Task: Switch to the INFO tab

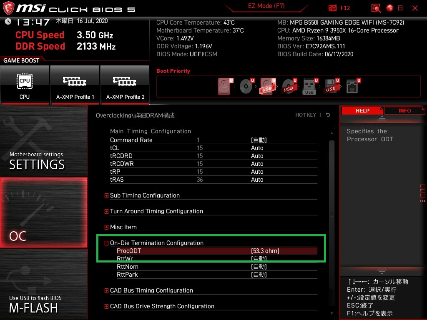Action: (x=404, y=111)
